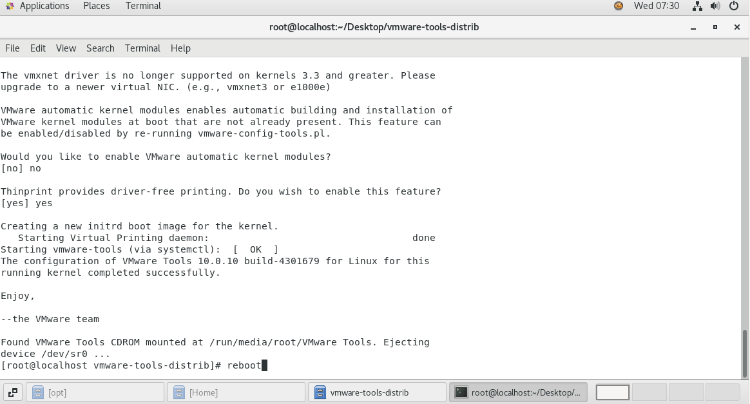The width and height of the screenshot is (750, 404).
Task: Click the 'done' text after Virtual Printing daemon
Action: (424, 238)
